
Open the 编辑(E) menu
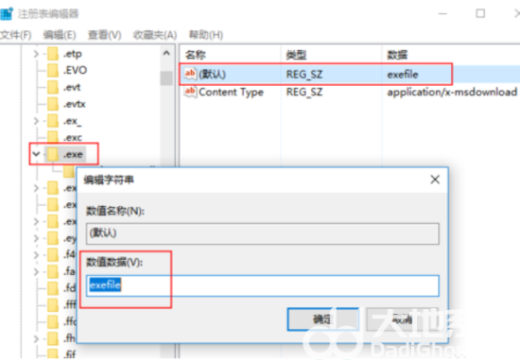point(60,35)
